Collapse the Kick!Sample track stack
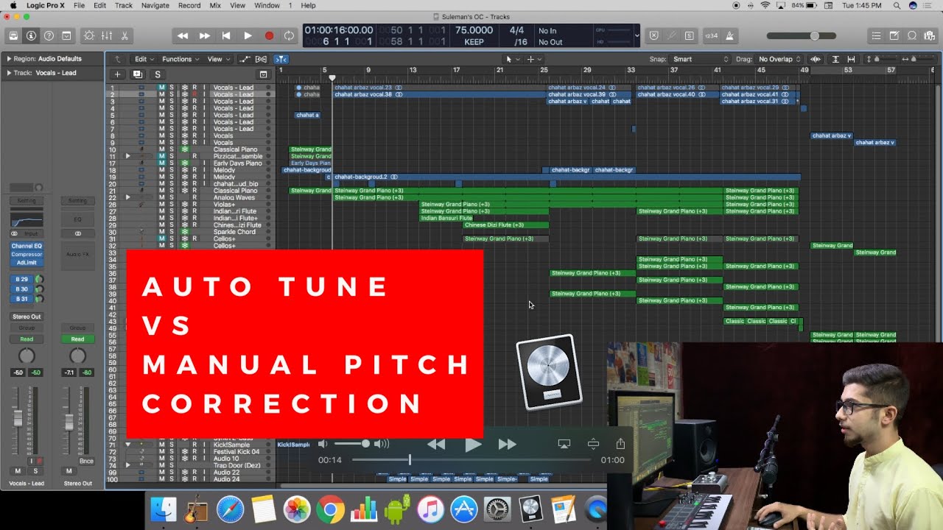The height and width of the screenshot is (530, 943). coord(127,445)
